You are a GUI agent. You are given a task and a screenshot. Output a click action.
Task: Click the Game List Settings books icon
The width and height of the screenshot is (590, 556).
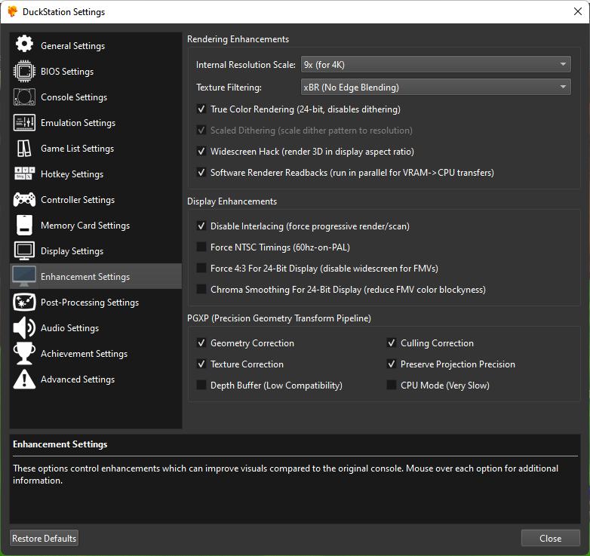[24, 148]
